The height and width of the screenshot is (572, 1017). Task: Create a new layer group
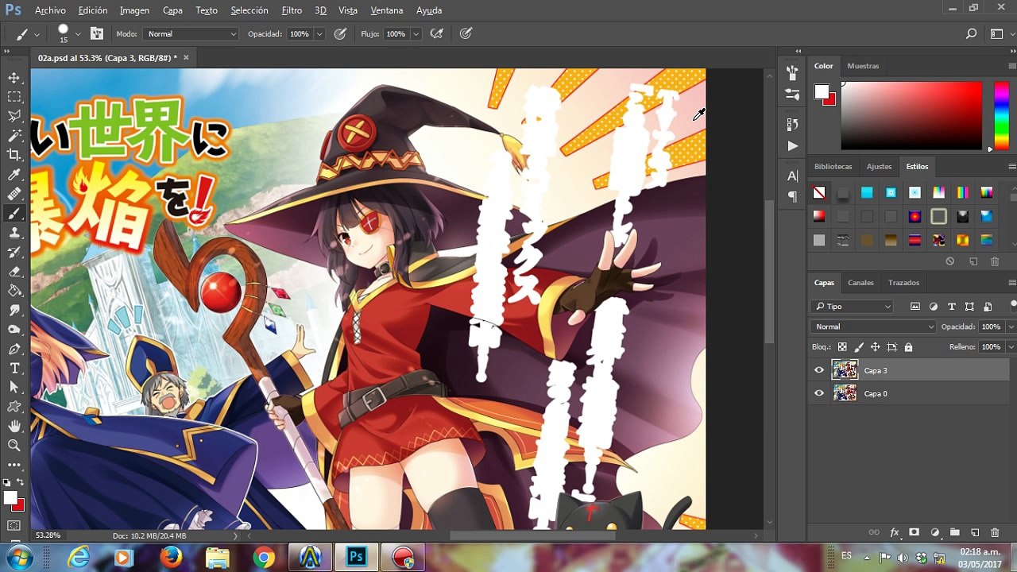(x=954, y=532)
